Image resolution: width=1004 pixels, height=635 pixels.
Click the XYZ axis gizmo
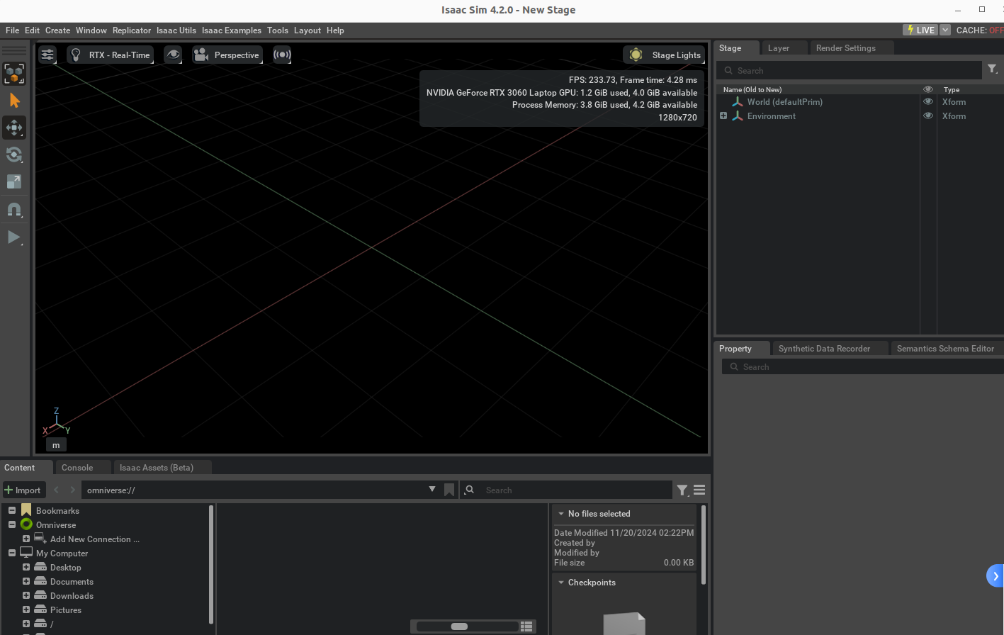click(56, 422)
